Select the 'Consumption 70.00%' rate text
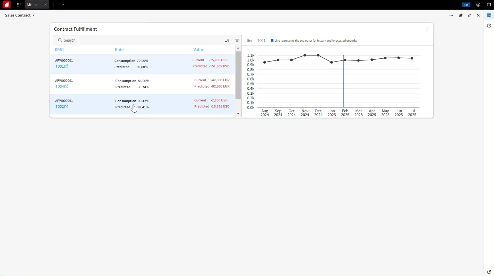This screenshot has width=494, height=276. (131, 61)
